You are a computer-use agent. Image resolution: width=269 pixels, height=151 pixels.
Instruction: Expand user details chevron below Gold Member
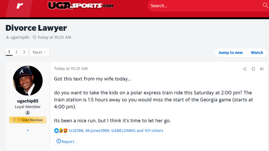[x=28, y=130]
